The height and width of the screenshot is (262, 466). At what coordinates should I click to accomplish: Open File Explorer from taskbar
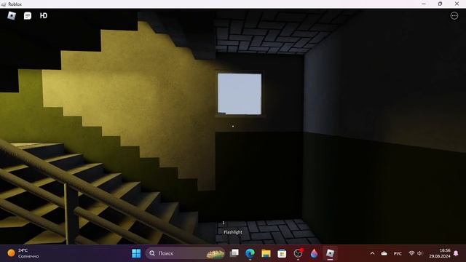pos(266,253)
